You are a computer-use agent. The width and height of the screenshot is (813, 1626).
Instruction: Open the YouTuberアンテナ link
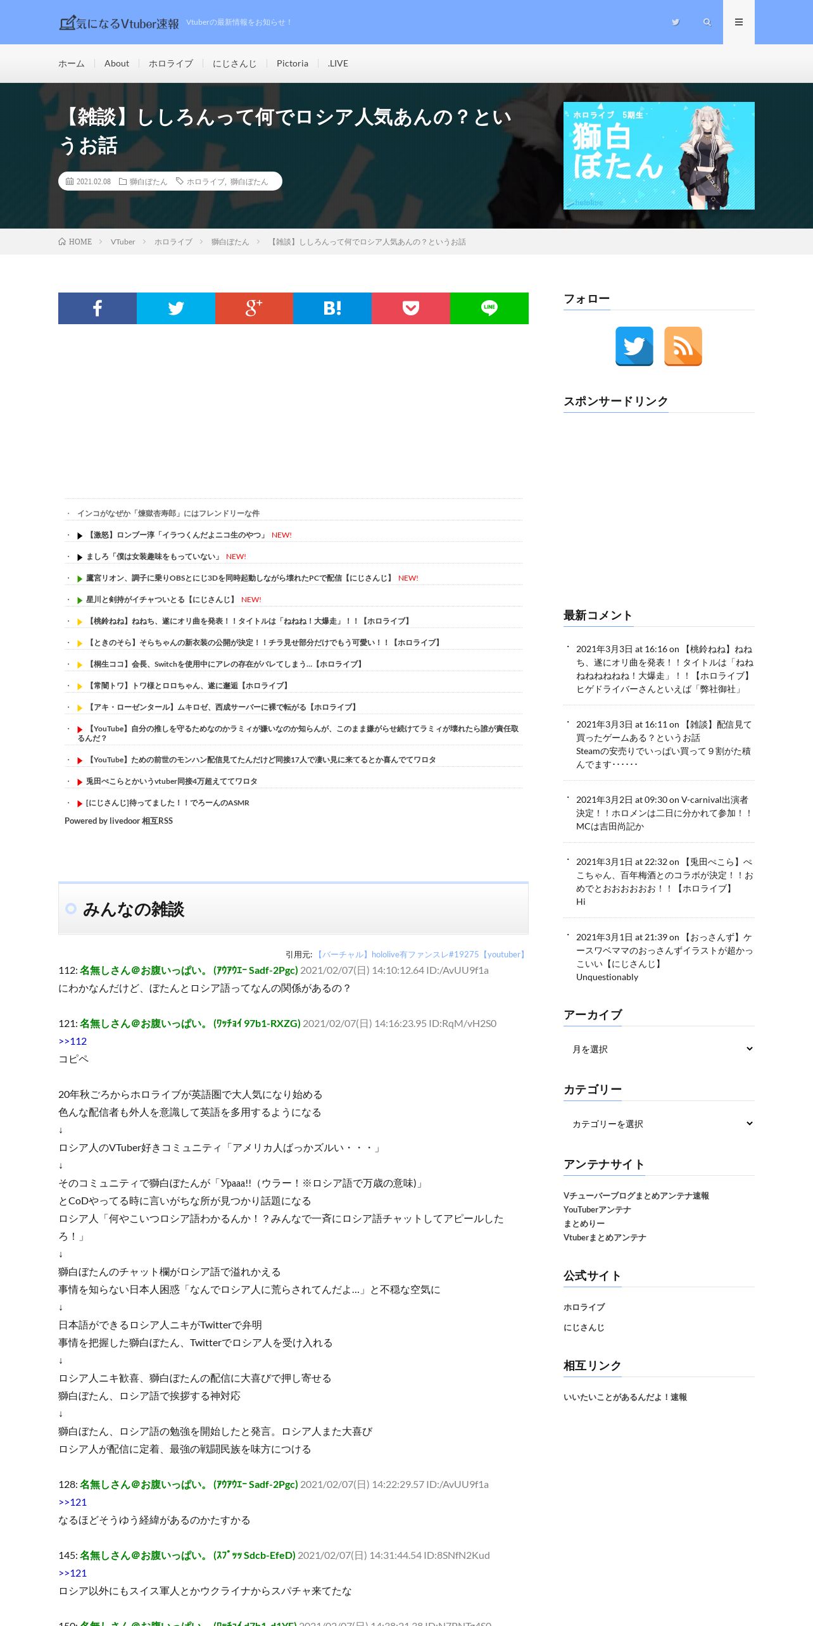(x=597, y=1209)
